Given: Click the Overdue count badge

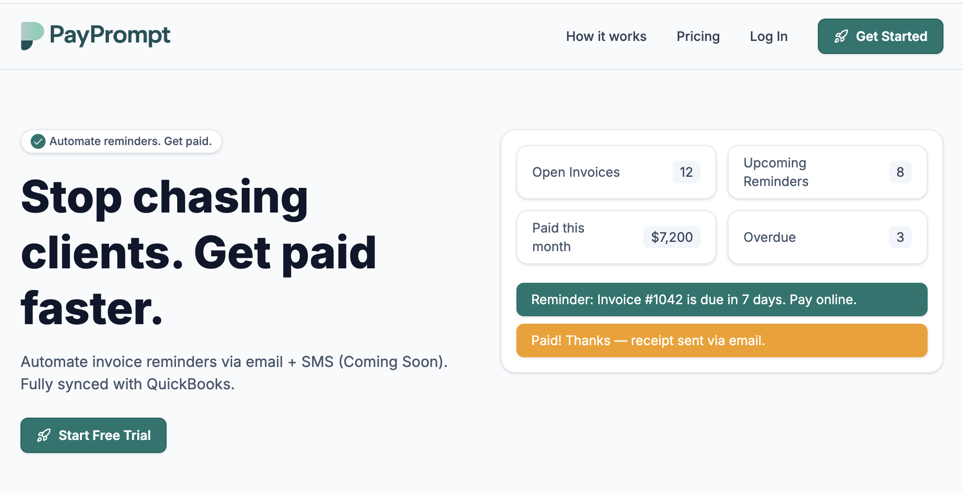Looking at the screenshot, I should pos(900,237).
